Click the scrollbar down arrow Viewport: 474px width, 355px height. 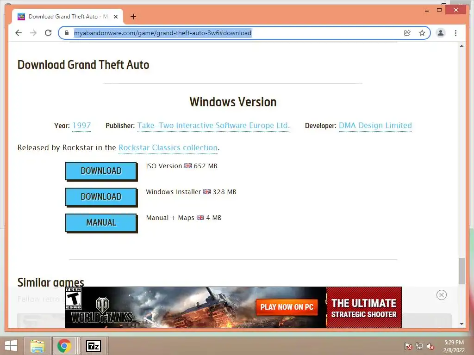click(462, 324)
